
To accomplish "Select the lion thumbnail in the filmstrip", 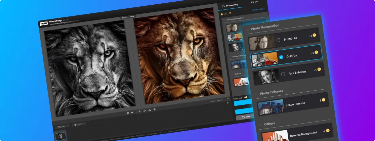I will pyautogui.click(x=60, y=136).
